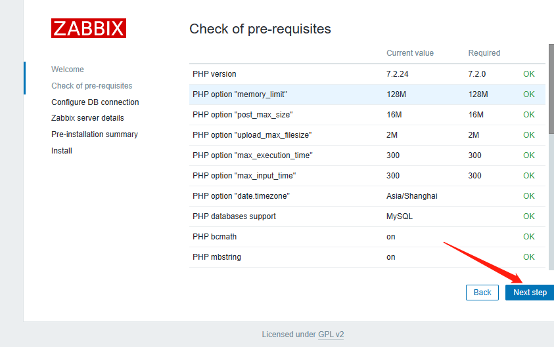Click the requisites table scrollbar thumb

tap(551, 89)
